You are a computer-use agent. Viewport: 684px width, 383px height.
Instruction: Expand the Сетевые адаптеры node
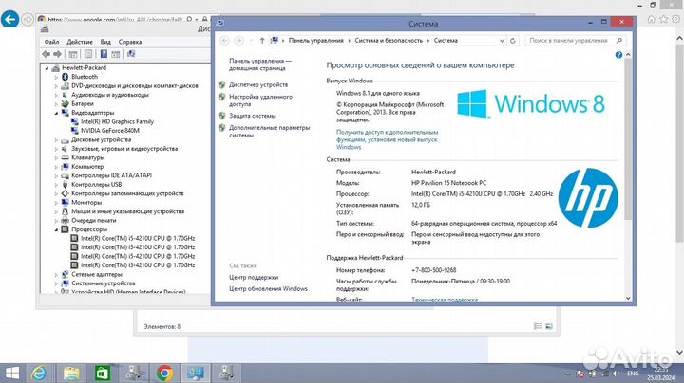tap(56, 275)
